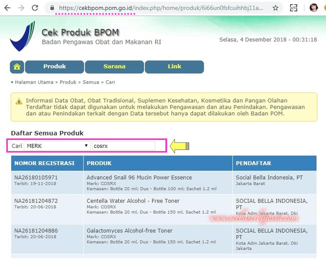Open the Sarana menu tab

tap(114, 67)
